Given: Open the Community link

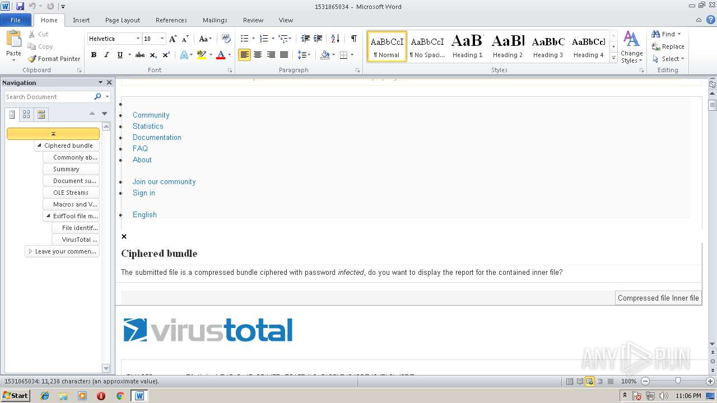Looking at the screenshot, I should click(151, 115).
